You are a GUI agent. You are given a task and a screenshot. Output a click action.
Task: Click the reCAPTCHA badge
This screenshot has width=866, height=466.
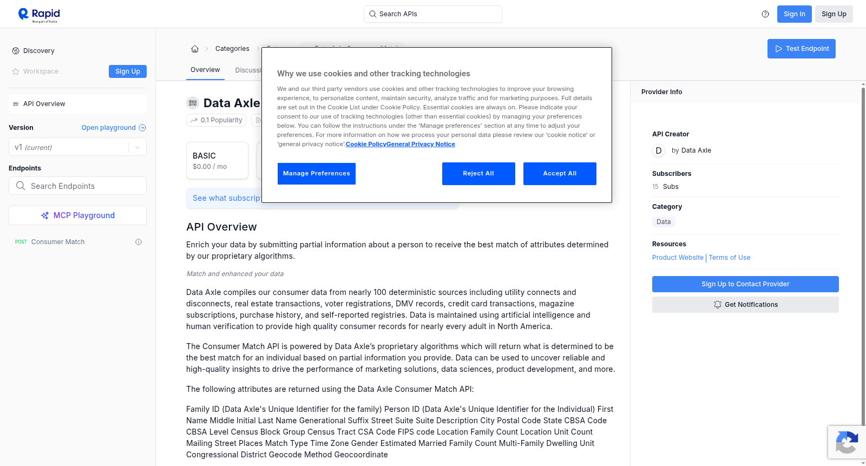tap(847, 442)
